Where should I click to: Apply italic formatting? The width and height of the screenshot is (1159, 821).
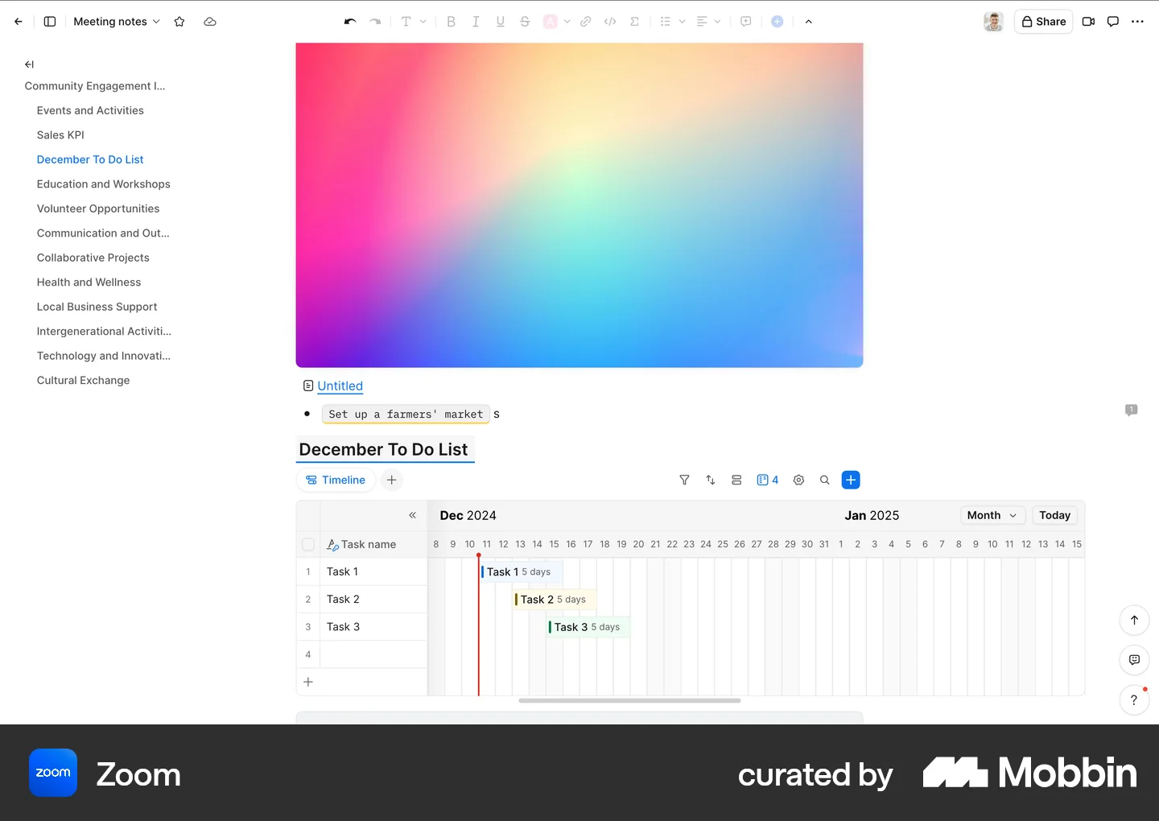pos(476,22)
